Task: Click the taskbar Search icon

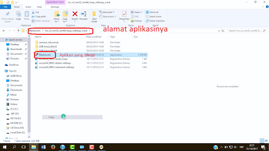Action: pos(14,147)
